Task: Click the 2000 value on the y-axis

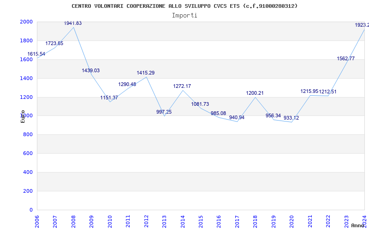Action: click(x=26, y=22)
